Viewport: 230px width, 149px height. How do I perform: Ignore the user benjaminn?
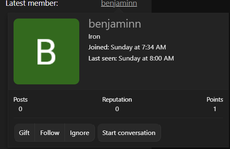point(80,133)
